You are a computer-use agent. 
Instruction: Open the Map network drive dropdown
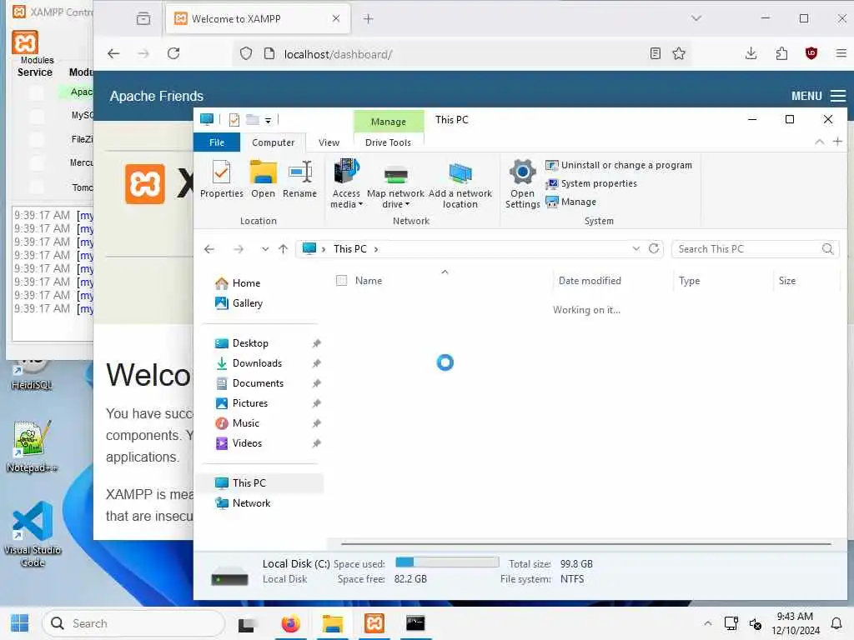click(395, 184)
